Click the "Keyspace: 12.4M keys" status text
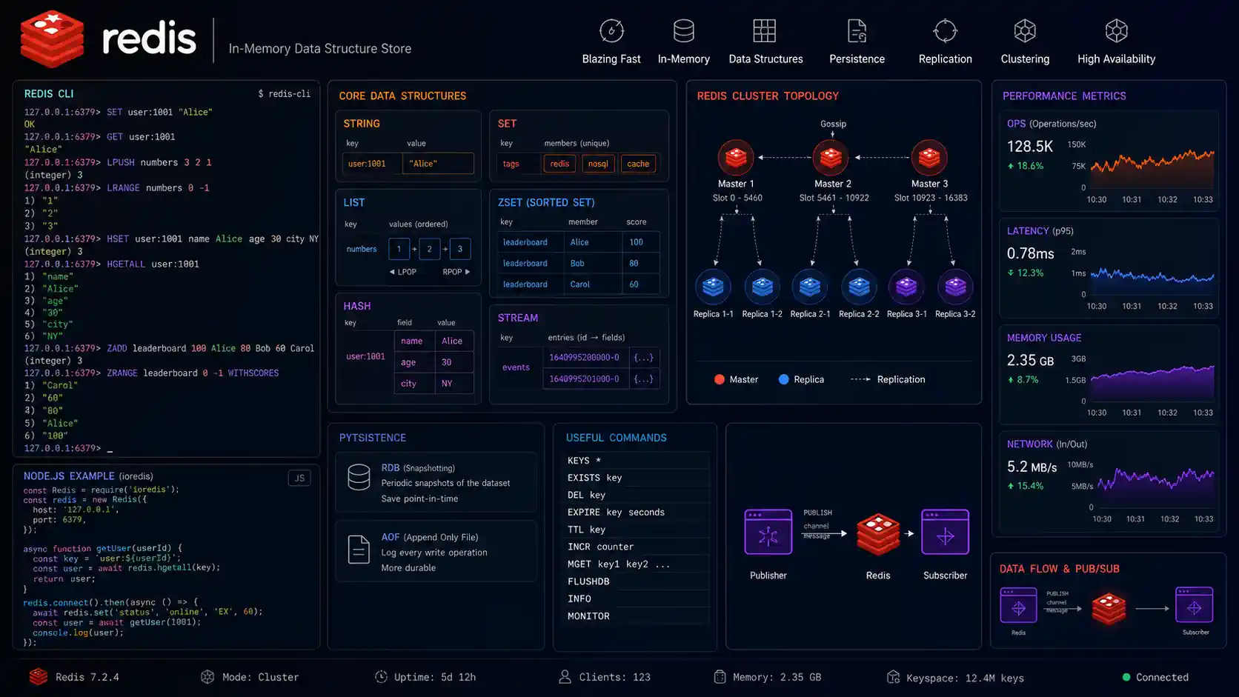This screenshot has height=697, width=1239. point(965,678)
